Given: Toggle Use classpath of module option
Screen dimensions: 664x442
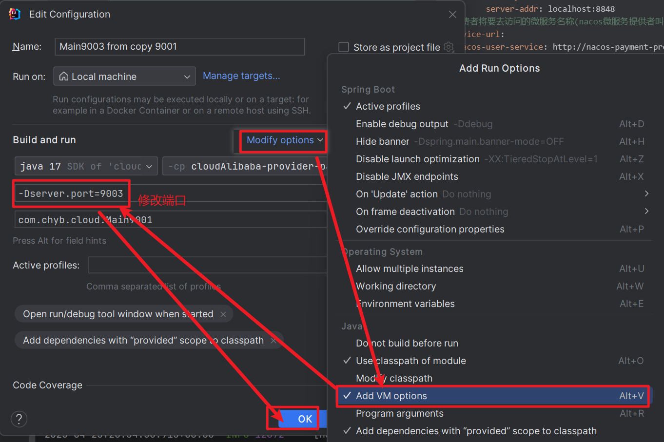Looking at the screenshot, I should point(410,361).
